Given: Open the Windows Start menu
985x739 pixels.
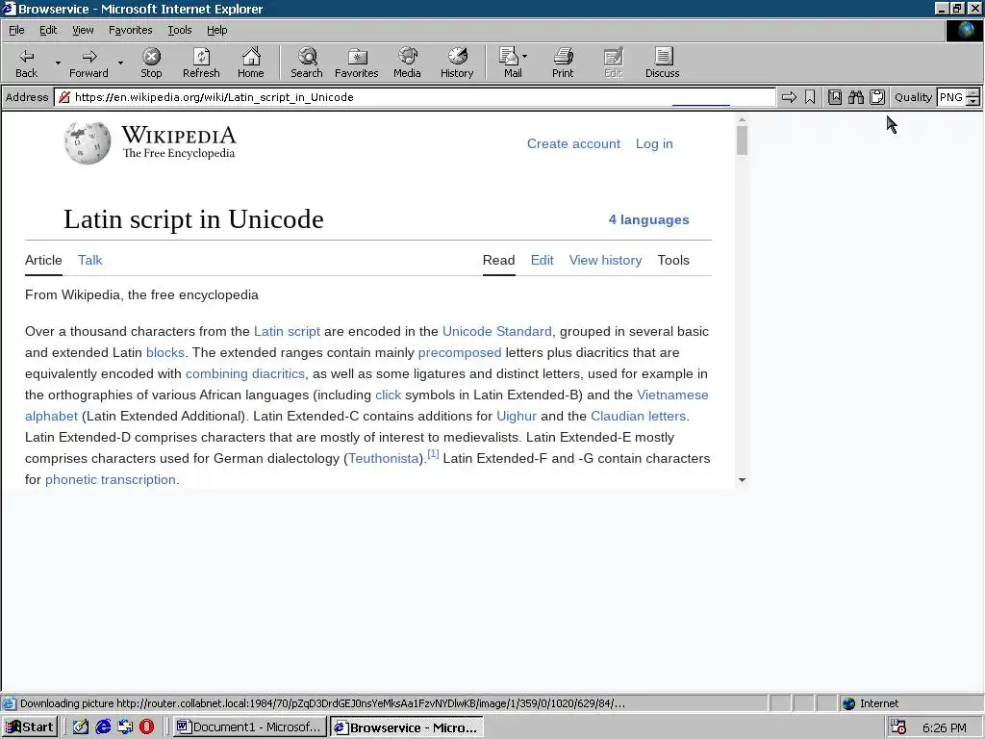Looking at the screenshot, I should (x=30, y=727).
